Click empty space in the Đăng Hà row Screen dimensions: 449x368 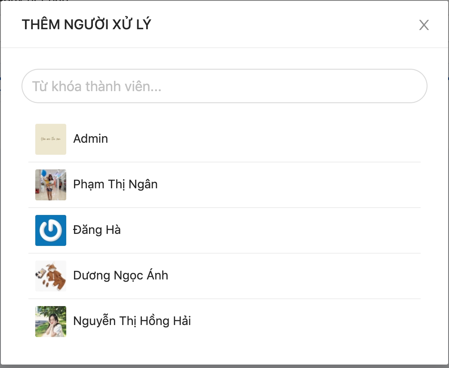pyautogui.click(x=269, y=230)
